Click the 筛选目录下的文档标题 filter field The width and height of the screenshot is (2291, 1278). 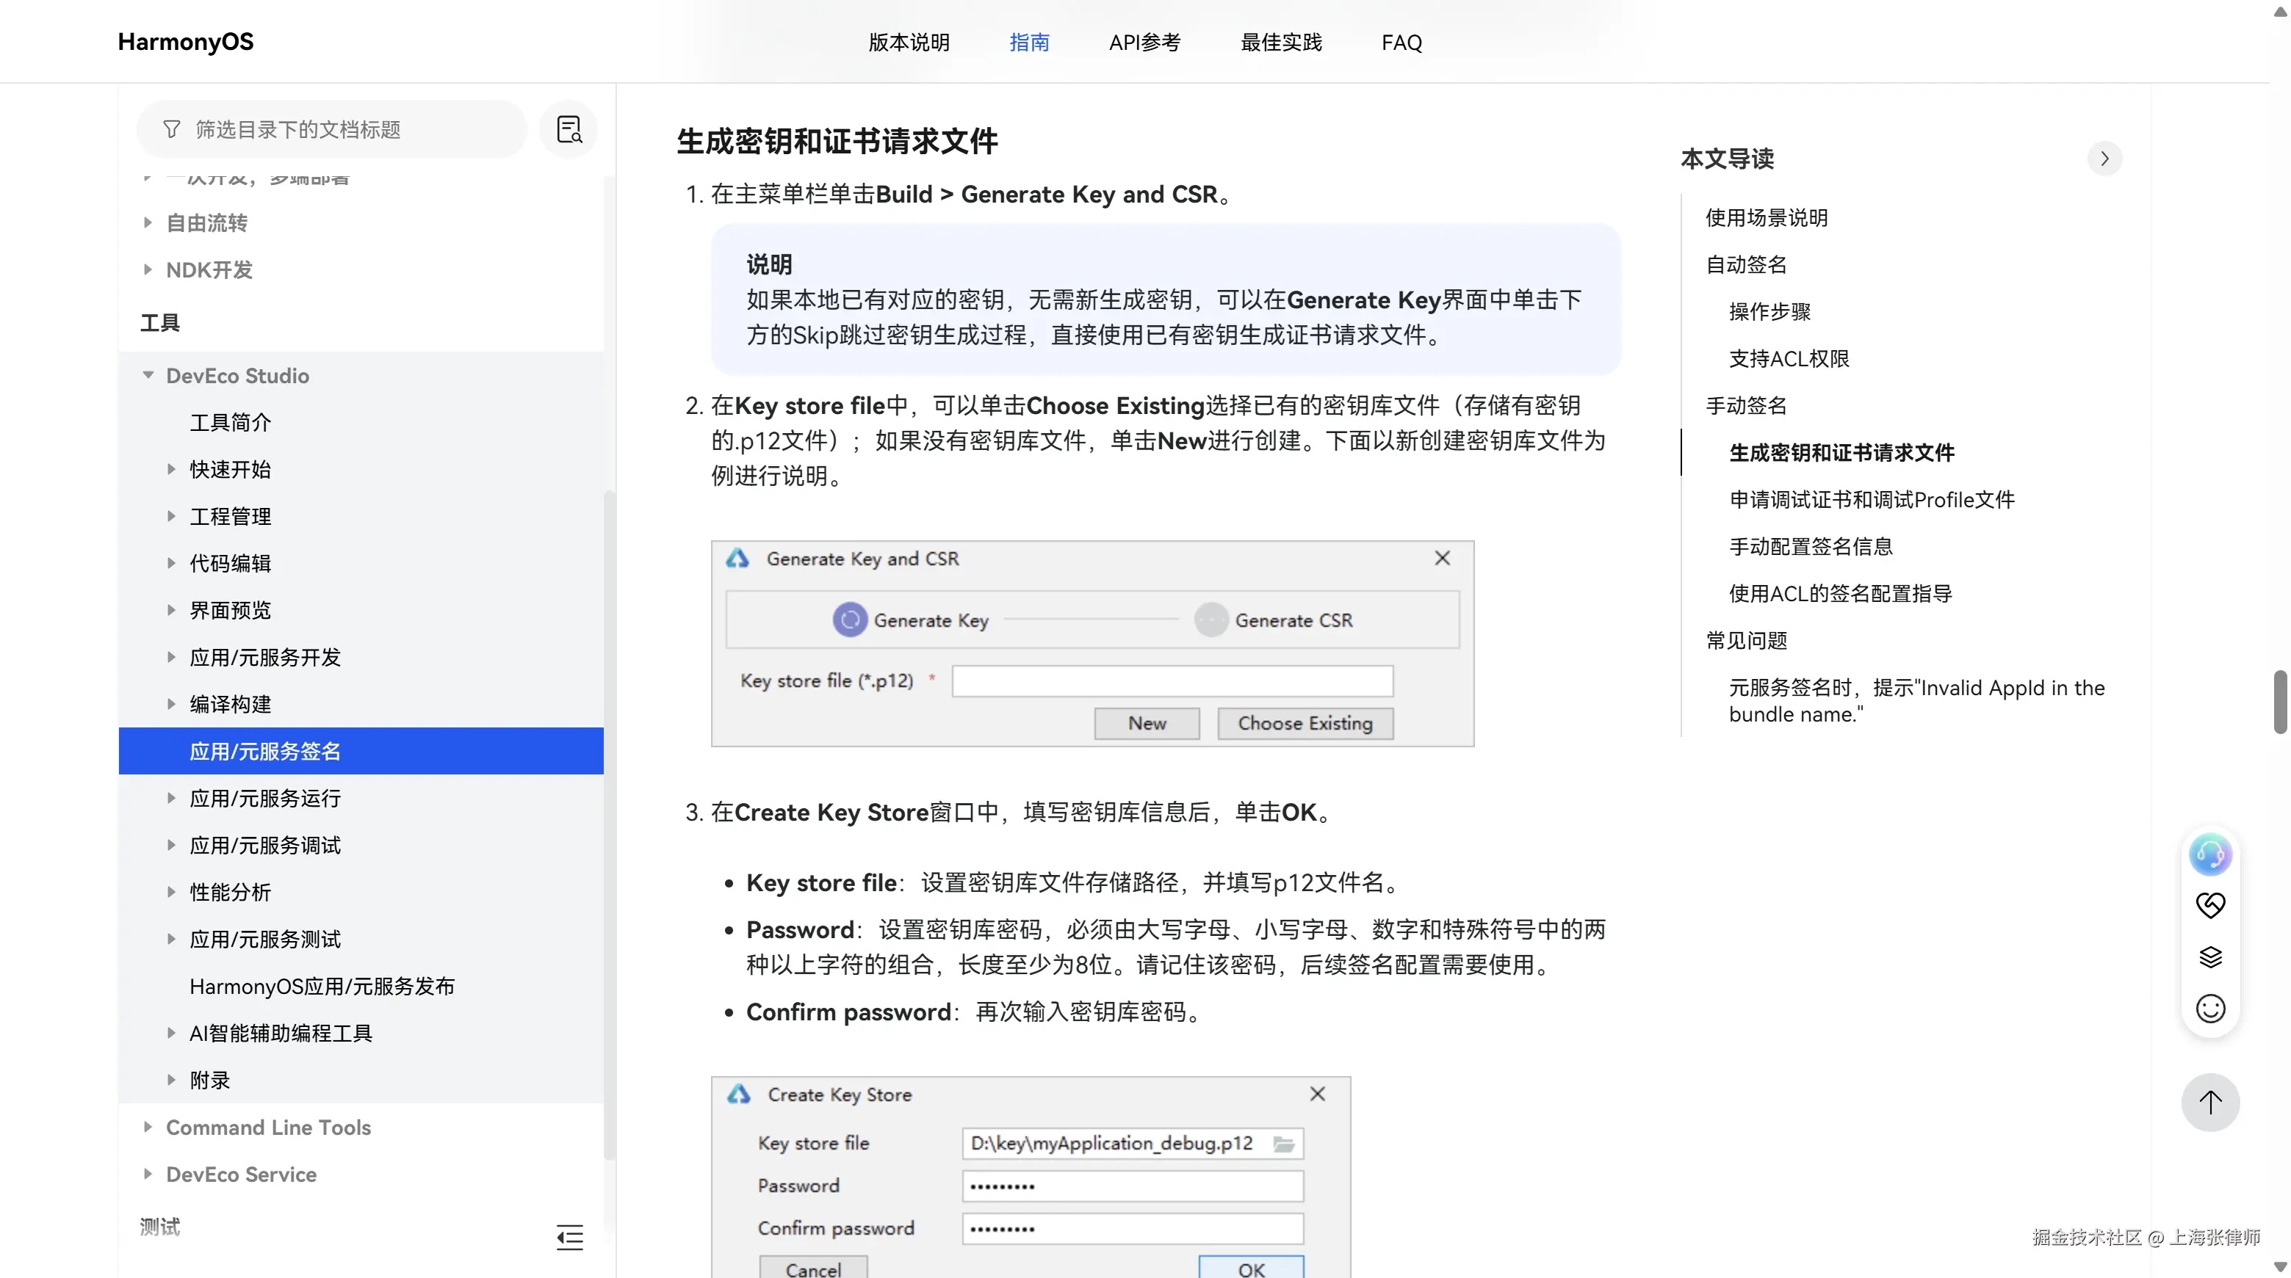pyautogui.click(x=331, y=130)
